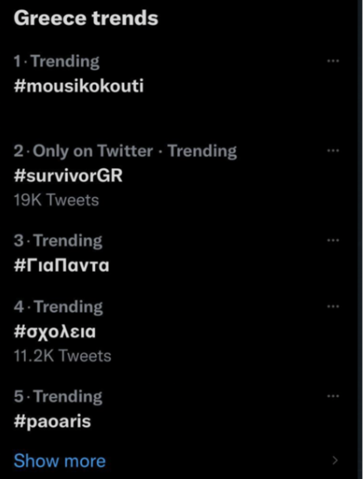Open the #ΓιαΠαντα hashtag page
The image size is (363, 479).
coord(61,266)
